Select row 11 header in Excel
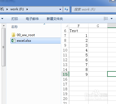This screenshot has width=116, height=104. 65,55
